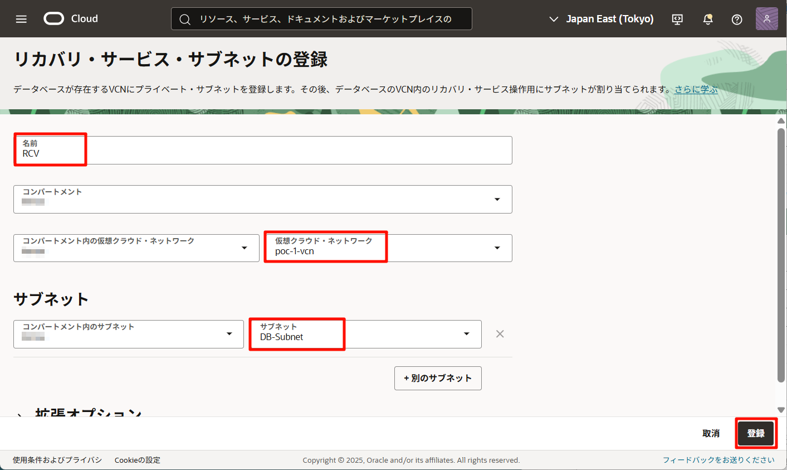Open the サブネット DB-Subnet dropdown
Image resolution: width=787 pixels, height=470 pixels.
tap(365, 334)
